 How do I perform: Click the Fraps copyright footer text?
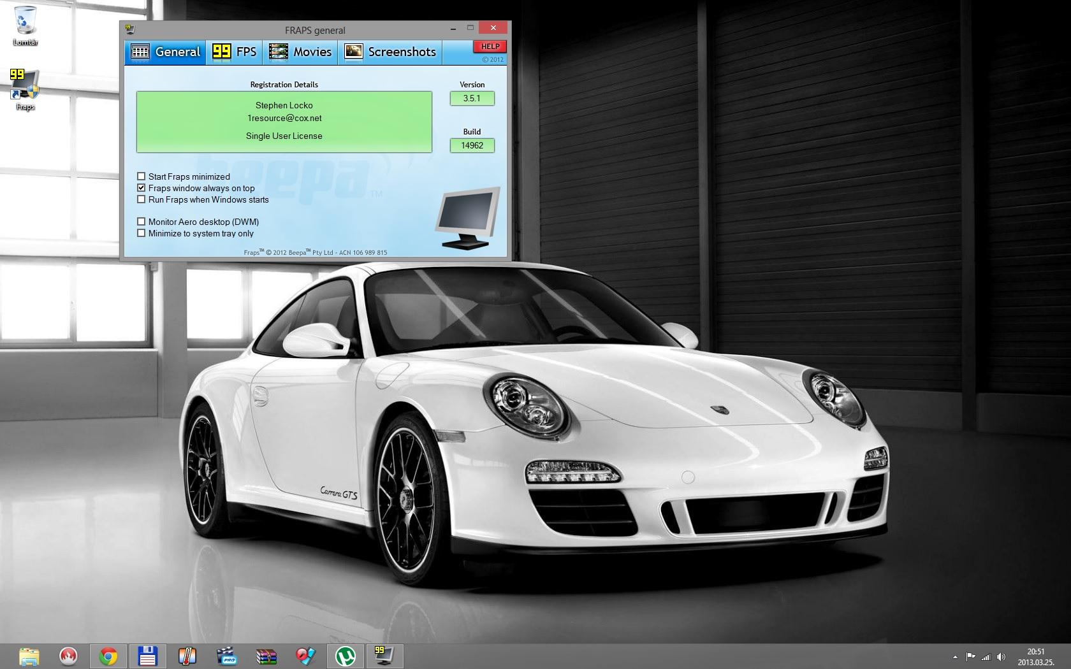[x=316, y=252]
